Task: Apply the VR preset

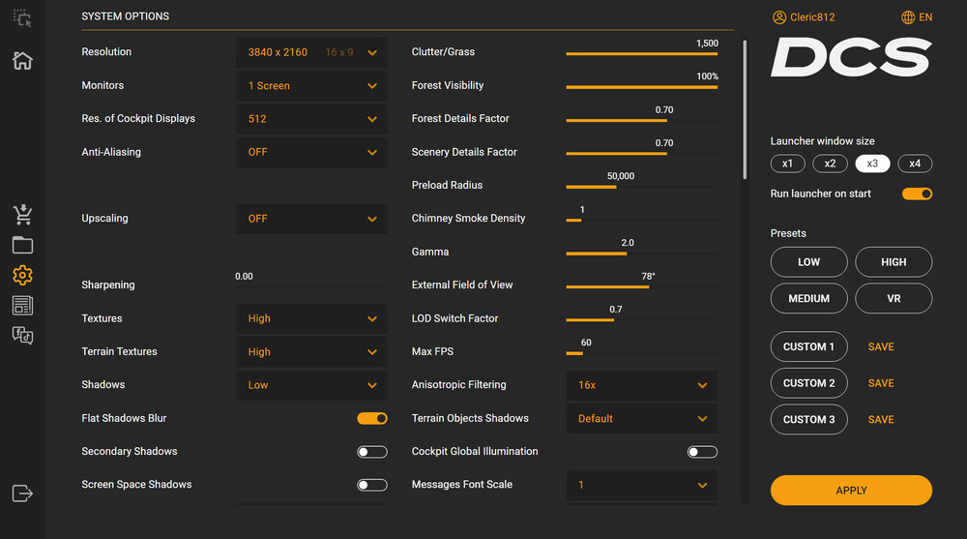Action: click(894, 298)
